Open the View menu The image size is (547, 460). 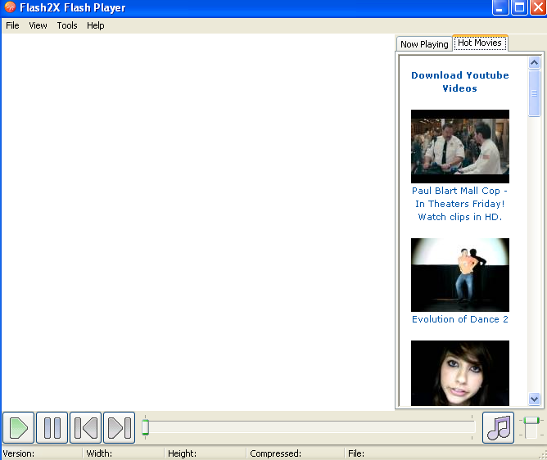[38, 25]
